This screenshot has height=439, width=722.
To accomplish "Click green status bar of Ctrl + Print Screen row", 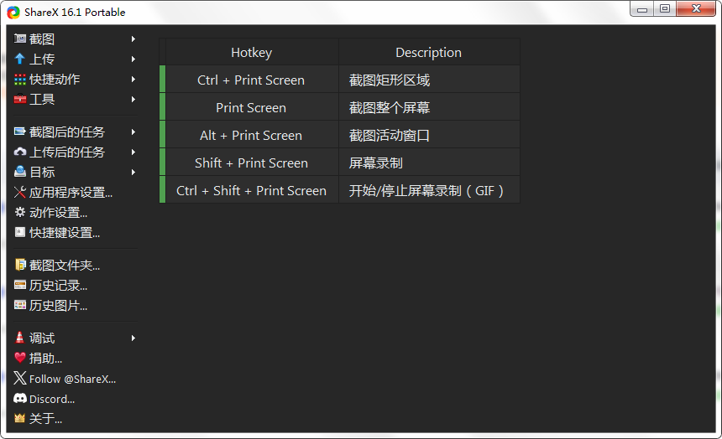I will pos(163,80).
